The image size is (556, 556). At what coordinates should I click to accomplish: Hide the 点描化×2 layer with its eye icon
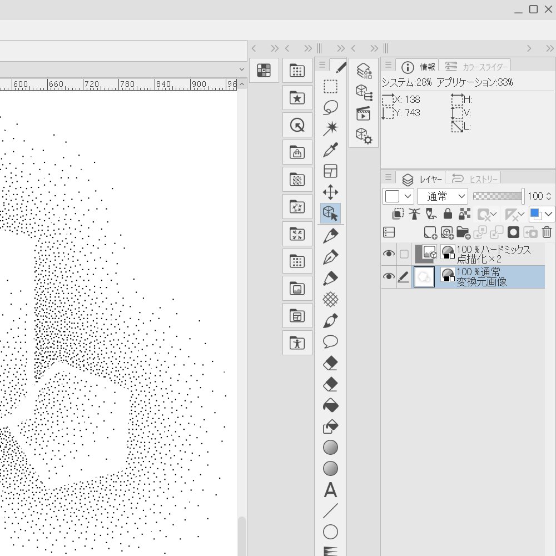(x=389, y=254)
